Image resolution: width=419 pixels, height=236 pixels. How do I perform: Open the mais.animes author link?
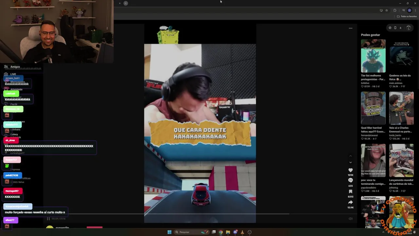[395, 83]
